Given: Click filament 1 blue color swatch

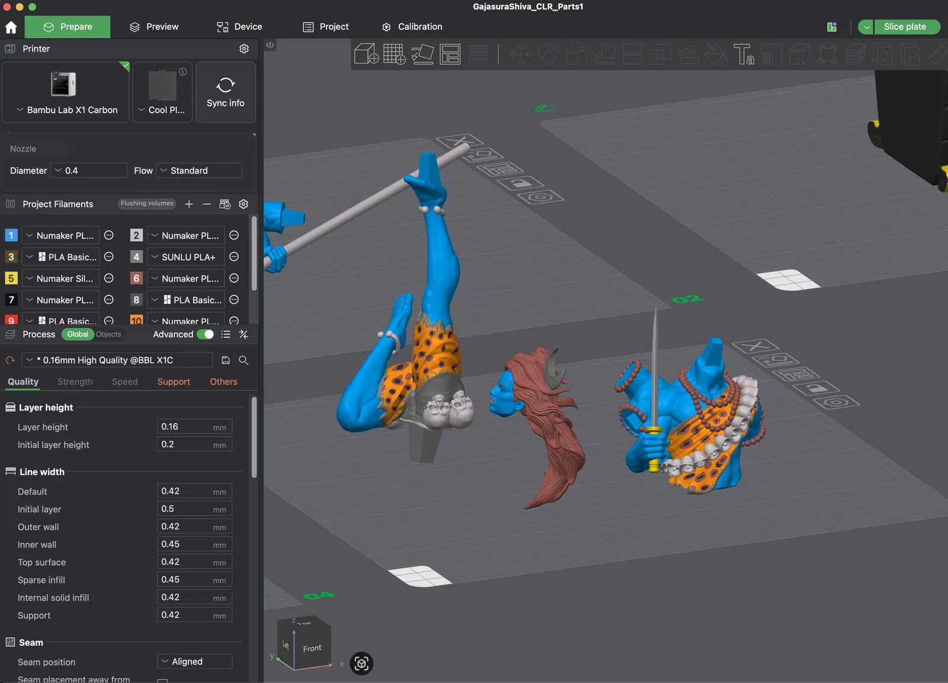Looking at the screenshot, I should click(x=11, y=235).
